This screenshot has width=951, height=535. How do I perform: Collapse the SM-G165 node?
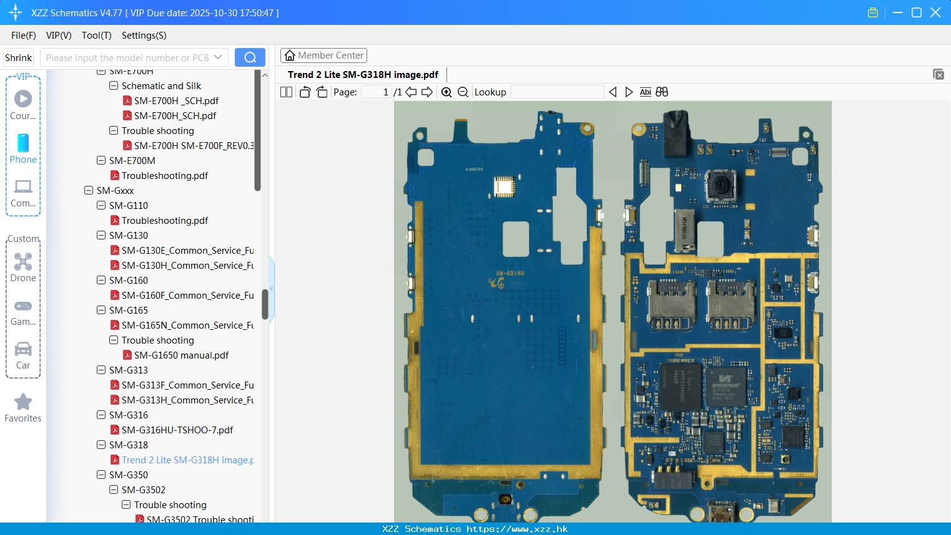tap(101, 310)
